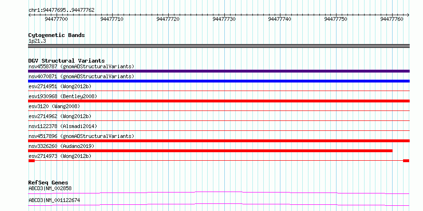Screen dimensions: 423x211
Task: Click the 1p21.3 band label
Action: click(x=37, y=41)
